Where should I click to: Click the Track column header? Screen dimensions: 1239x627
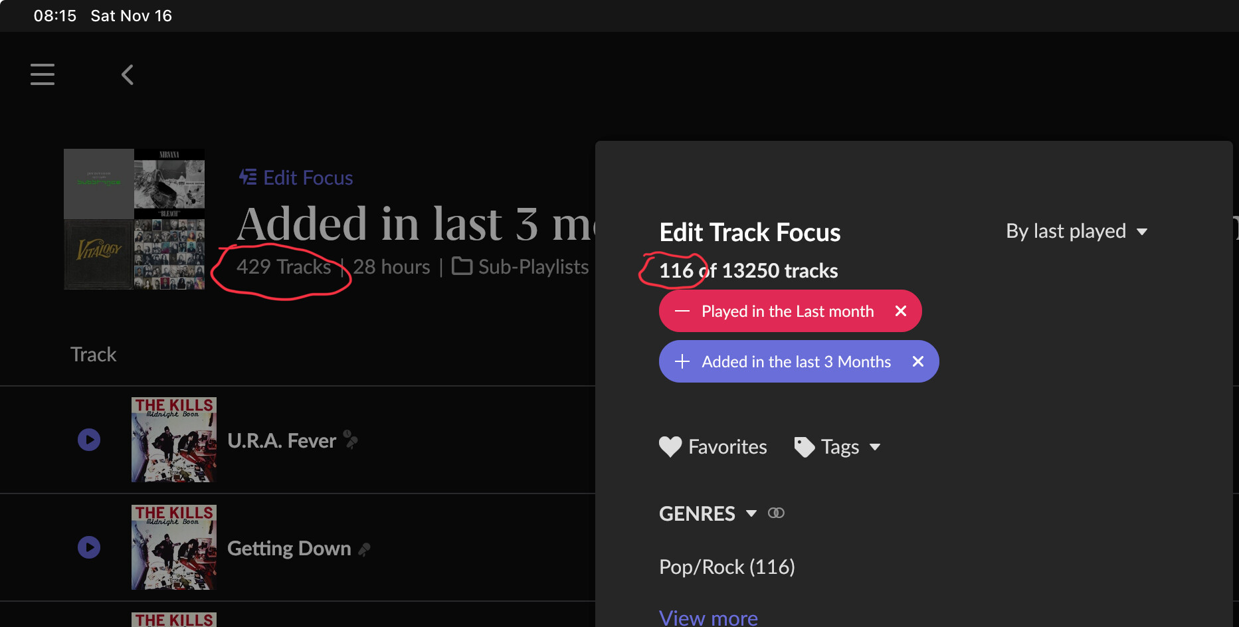click(93, 353)
